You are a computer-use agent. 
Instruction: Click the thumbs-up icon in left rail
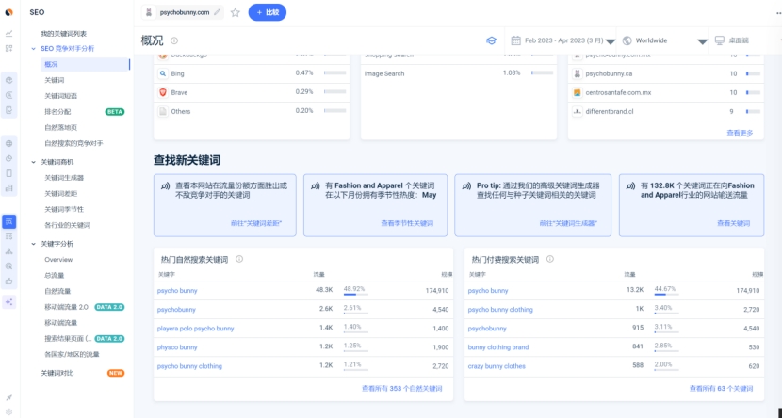click(x=9, y=281)
